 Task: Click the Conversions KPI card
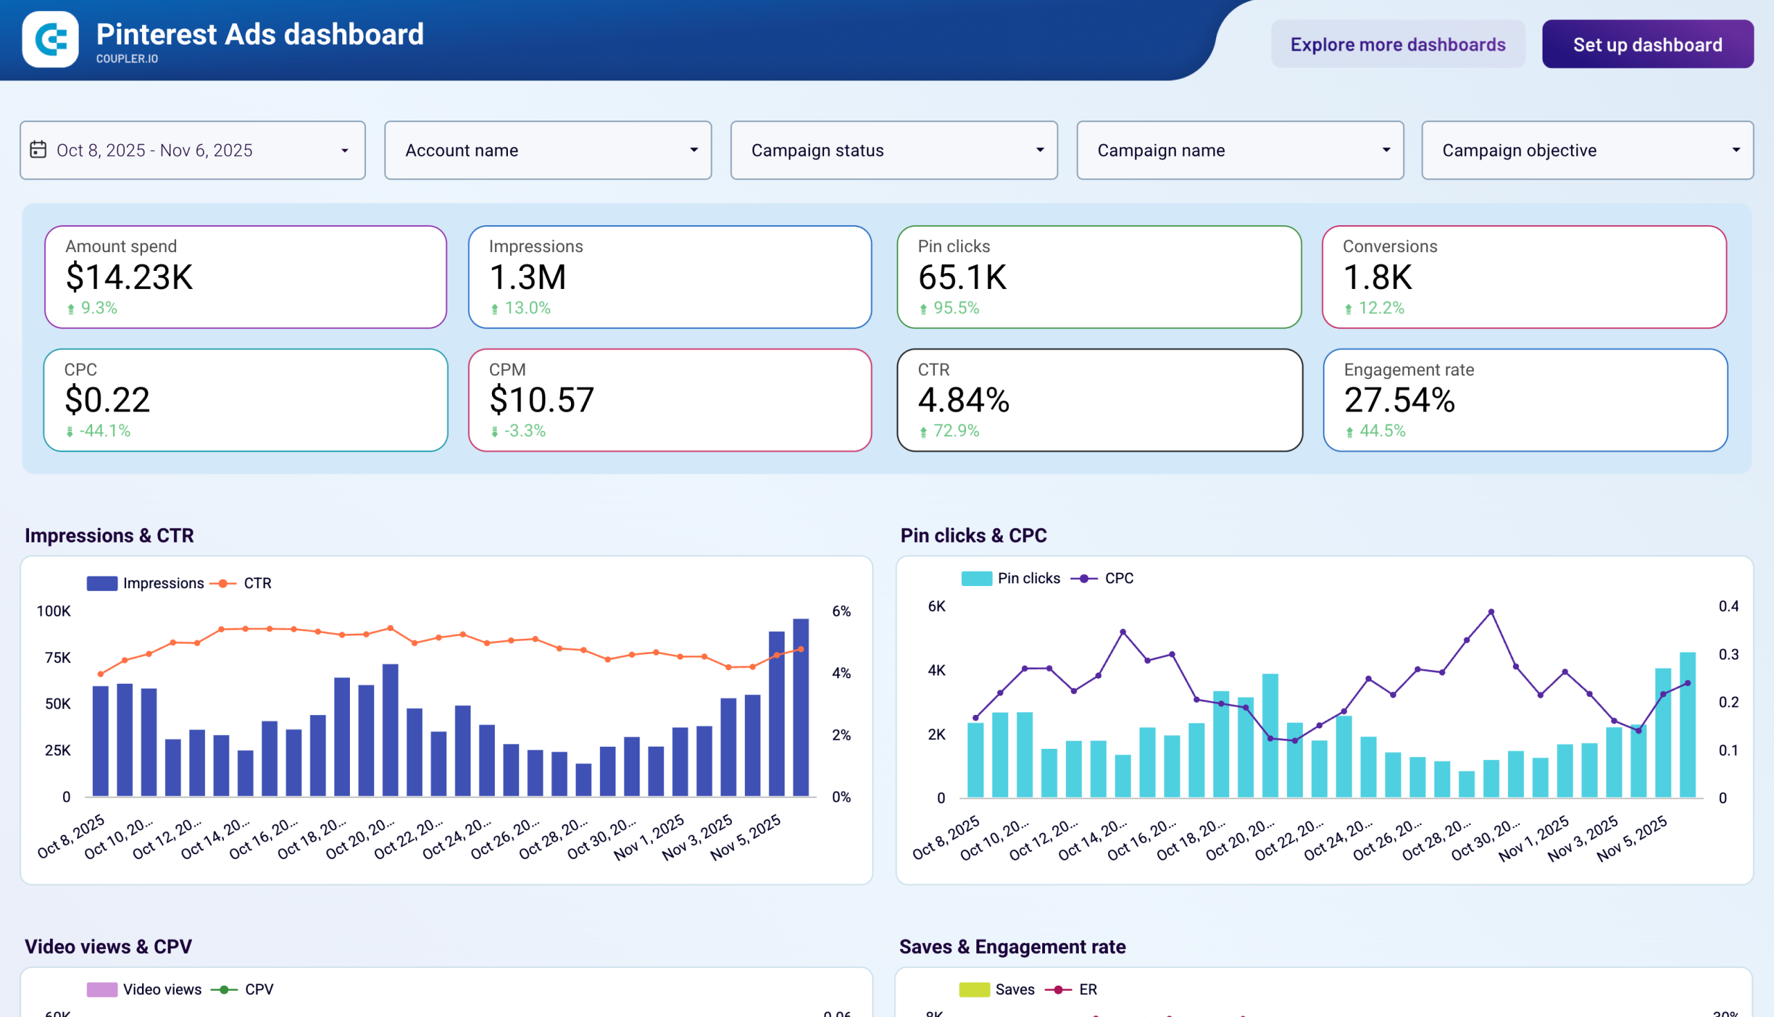(x=1525, y=276)
